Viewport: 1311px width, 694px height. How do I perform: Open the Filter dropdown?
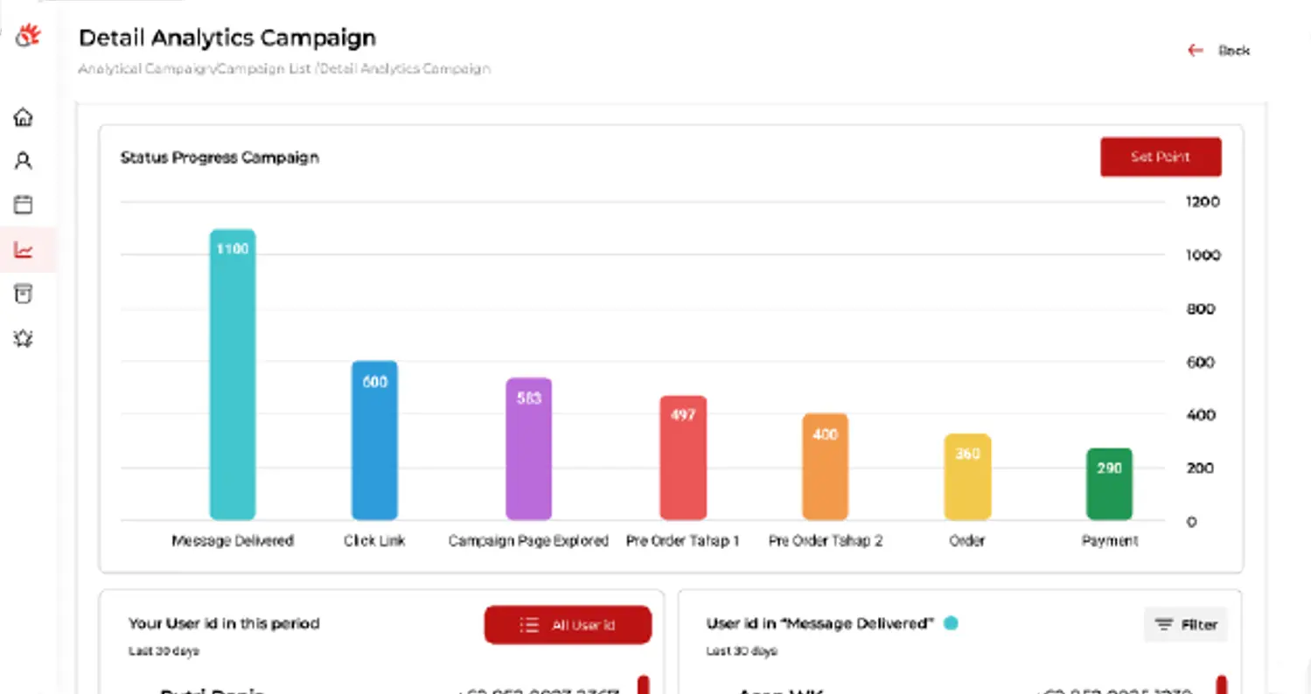point(1186,624)
